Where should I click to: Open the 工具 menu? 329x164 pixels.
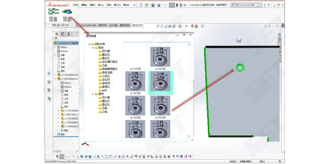[109, 5]
